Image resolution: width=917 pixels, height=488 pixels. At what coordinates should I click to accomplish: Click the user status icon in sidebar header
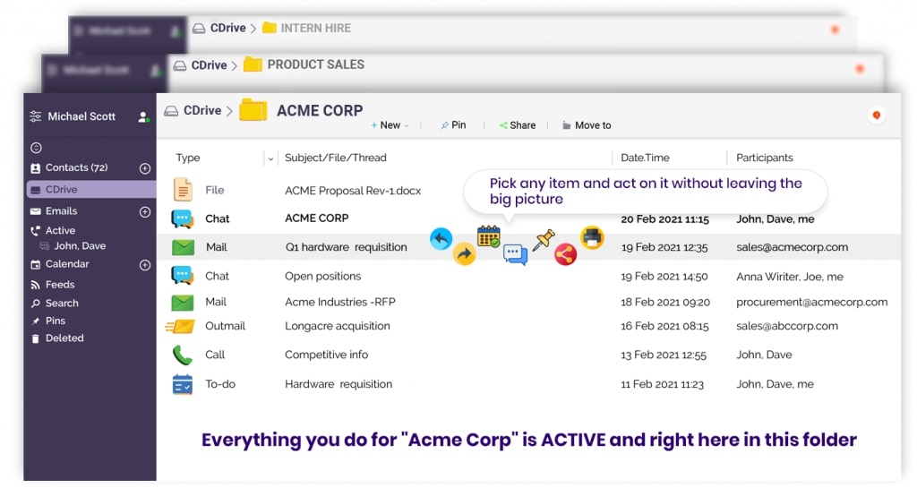pyautogui.click(x=143, y=117)
